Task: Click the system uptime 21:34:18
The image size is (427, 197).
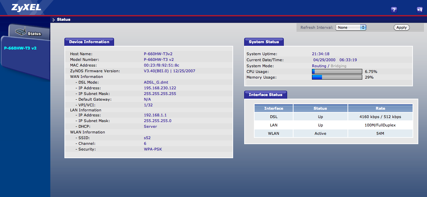Action: (x=321, y=54)
